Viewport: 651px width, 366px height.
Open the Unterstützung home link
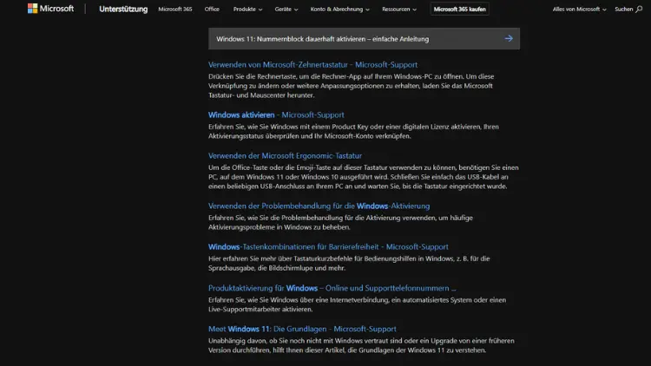point(123,10)
